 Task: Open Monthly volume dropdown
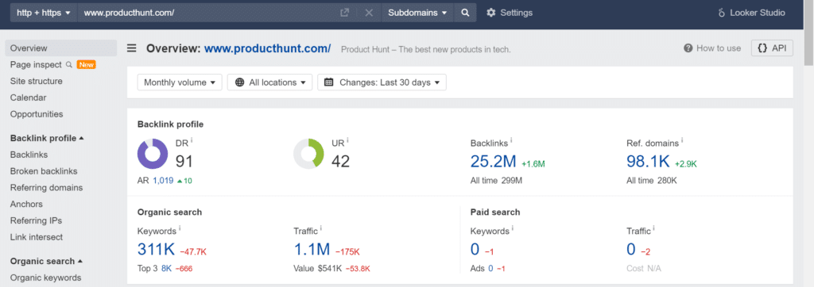click(x=180, y=82)
